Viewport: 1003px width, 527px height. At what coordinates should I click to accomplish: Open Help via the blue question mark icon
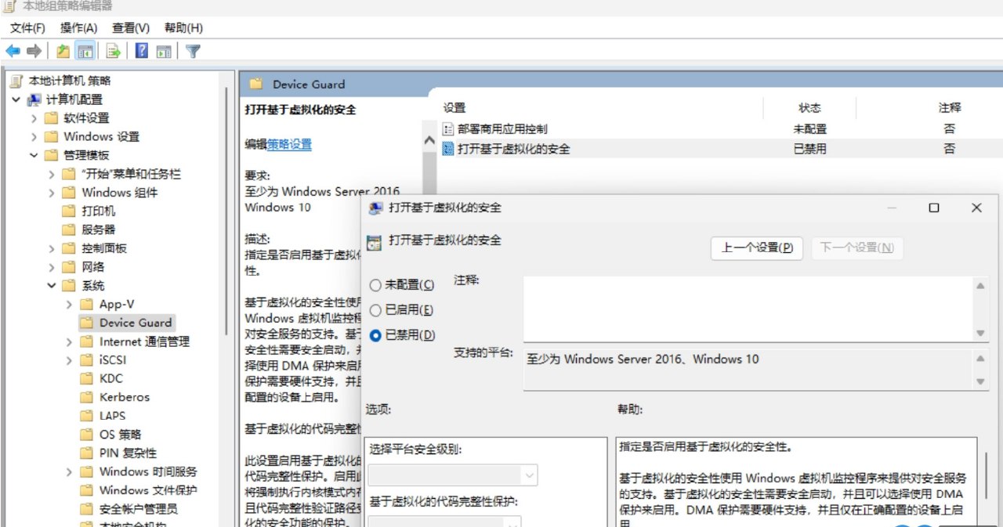click(x=142, y=52)
